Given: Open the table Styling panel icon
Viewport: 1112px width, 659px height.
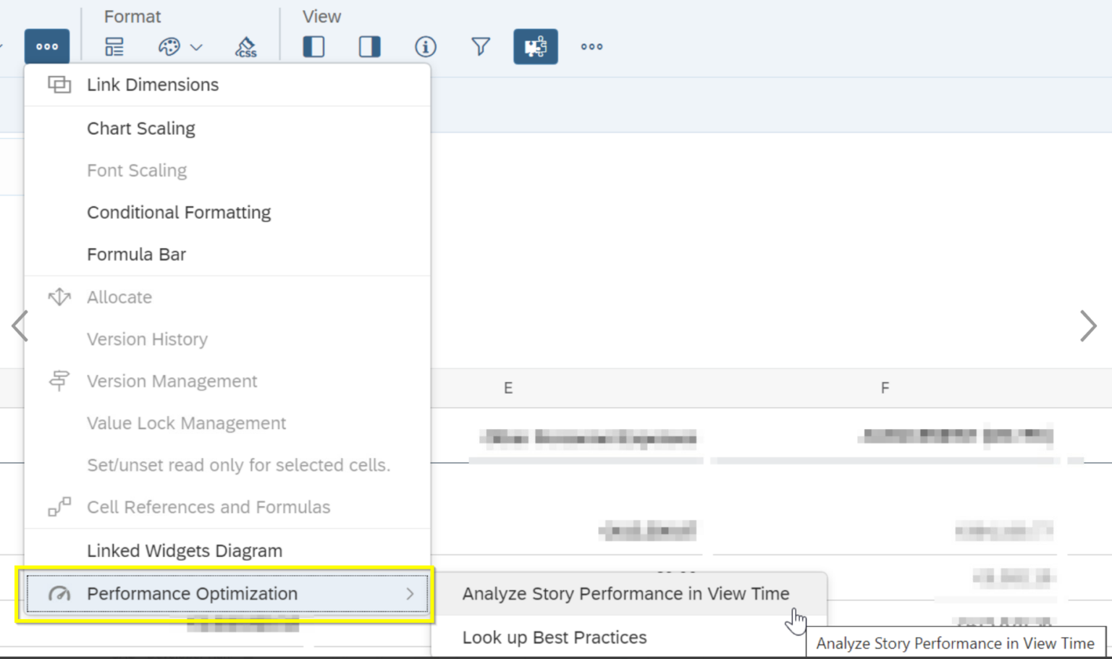Looking at the screenshot, I should tap(113, 46).
